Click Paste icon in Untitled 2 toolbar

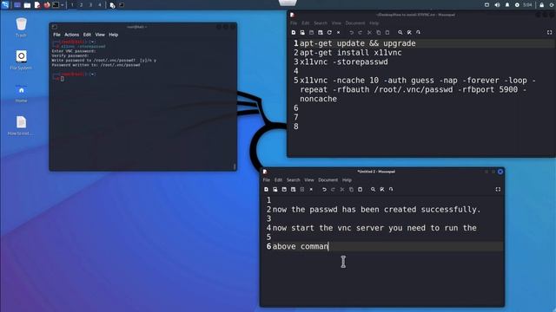pos(360,189)
